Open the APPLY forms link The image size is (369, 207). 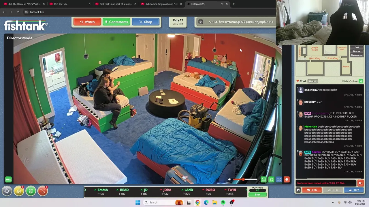pyautogui.click(x=241, y=22)
